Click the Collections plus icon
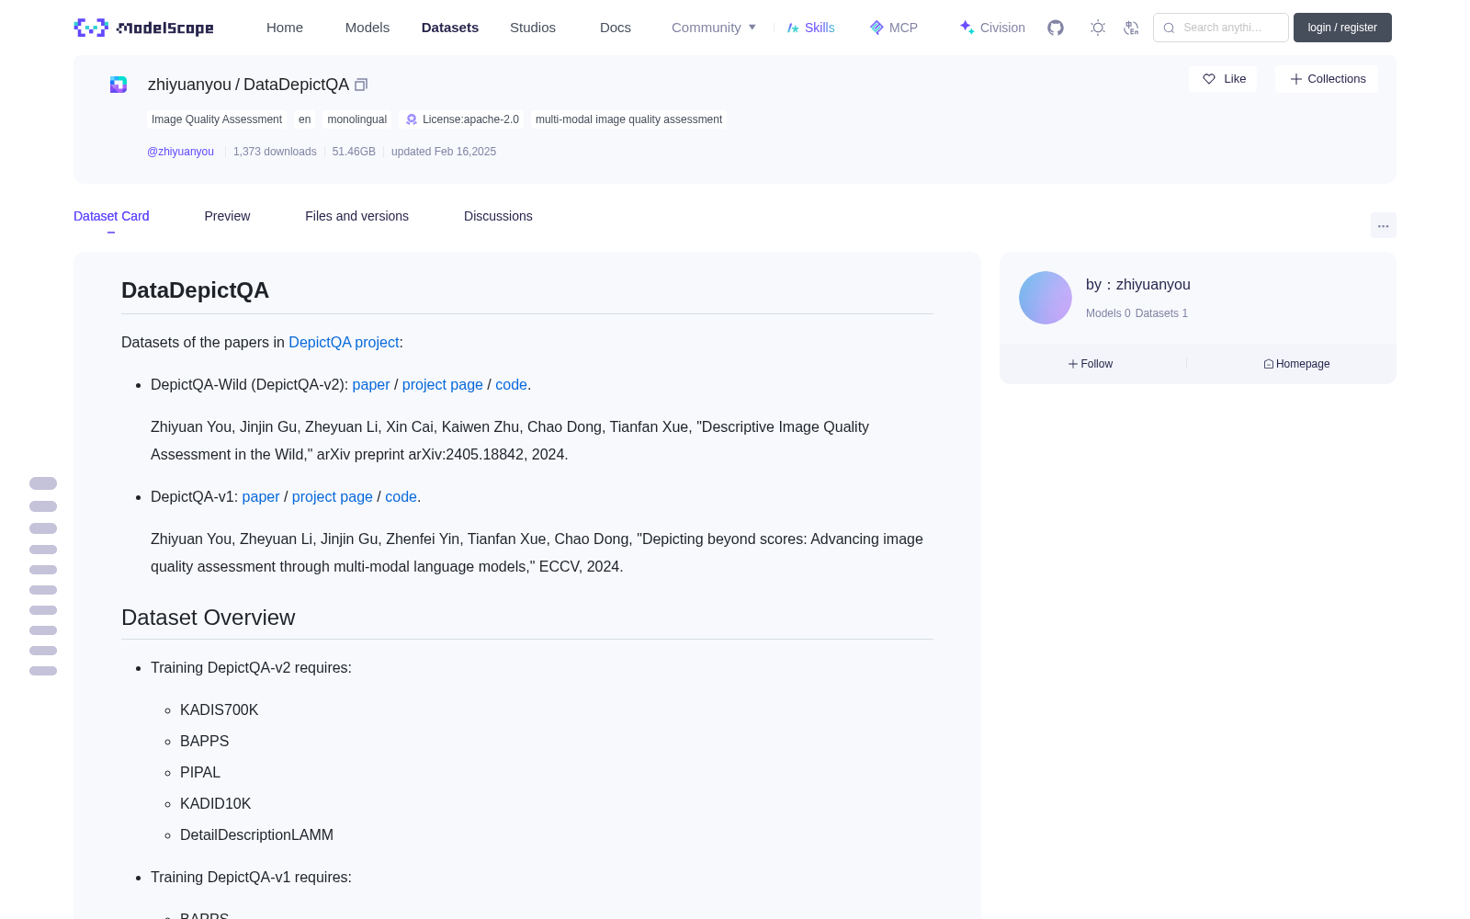The width and height of the screenshot is (1470, 919). click(1296, 79)
